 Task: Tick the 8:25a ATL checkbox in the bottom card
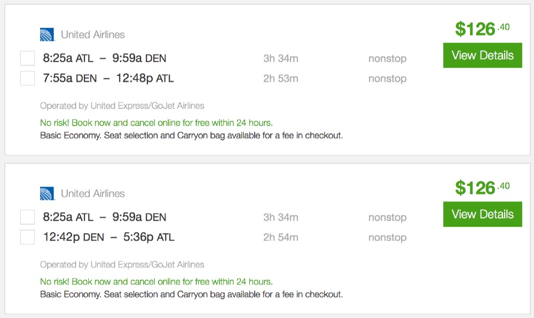tap(27, 217)
